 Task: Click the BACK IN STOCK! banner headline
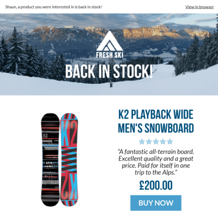click(109, 71)
